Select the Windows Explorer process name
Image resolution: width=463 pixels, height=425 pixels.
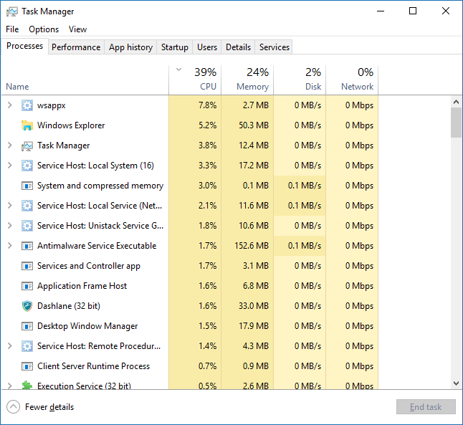click(71, 125)
